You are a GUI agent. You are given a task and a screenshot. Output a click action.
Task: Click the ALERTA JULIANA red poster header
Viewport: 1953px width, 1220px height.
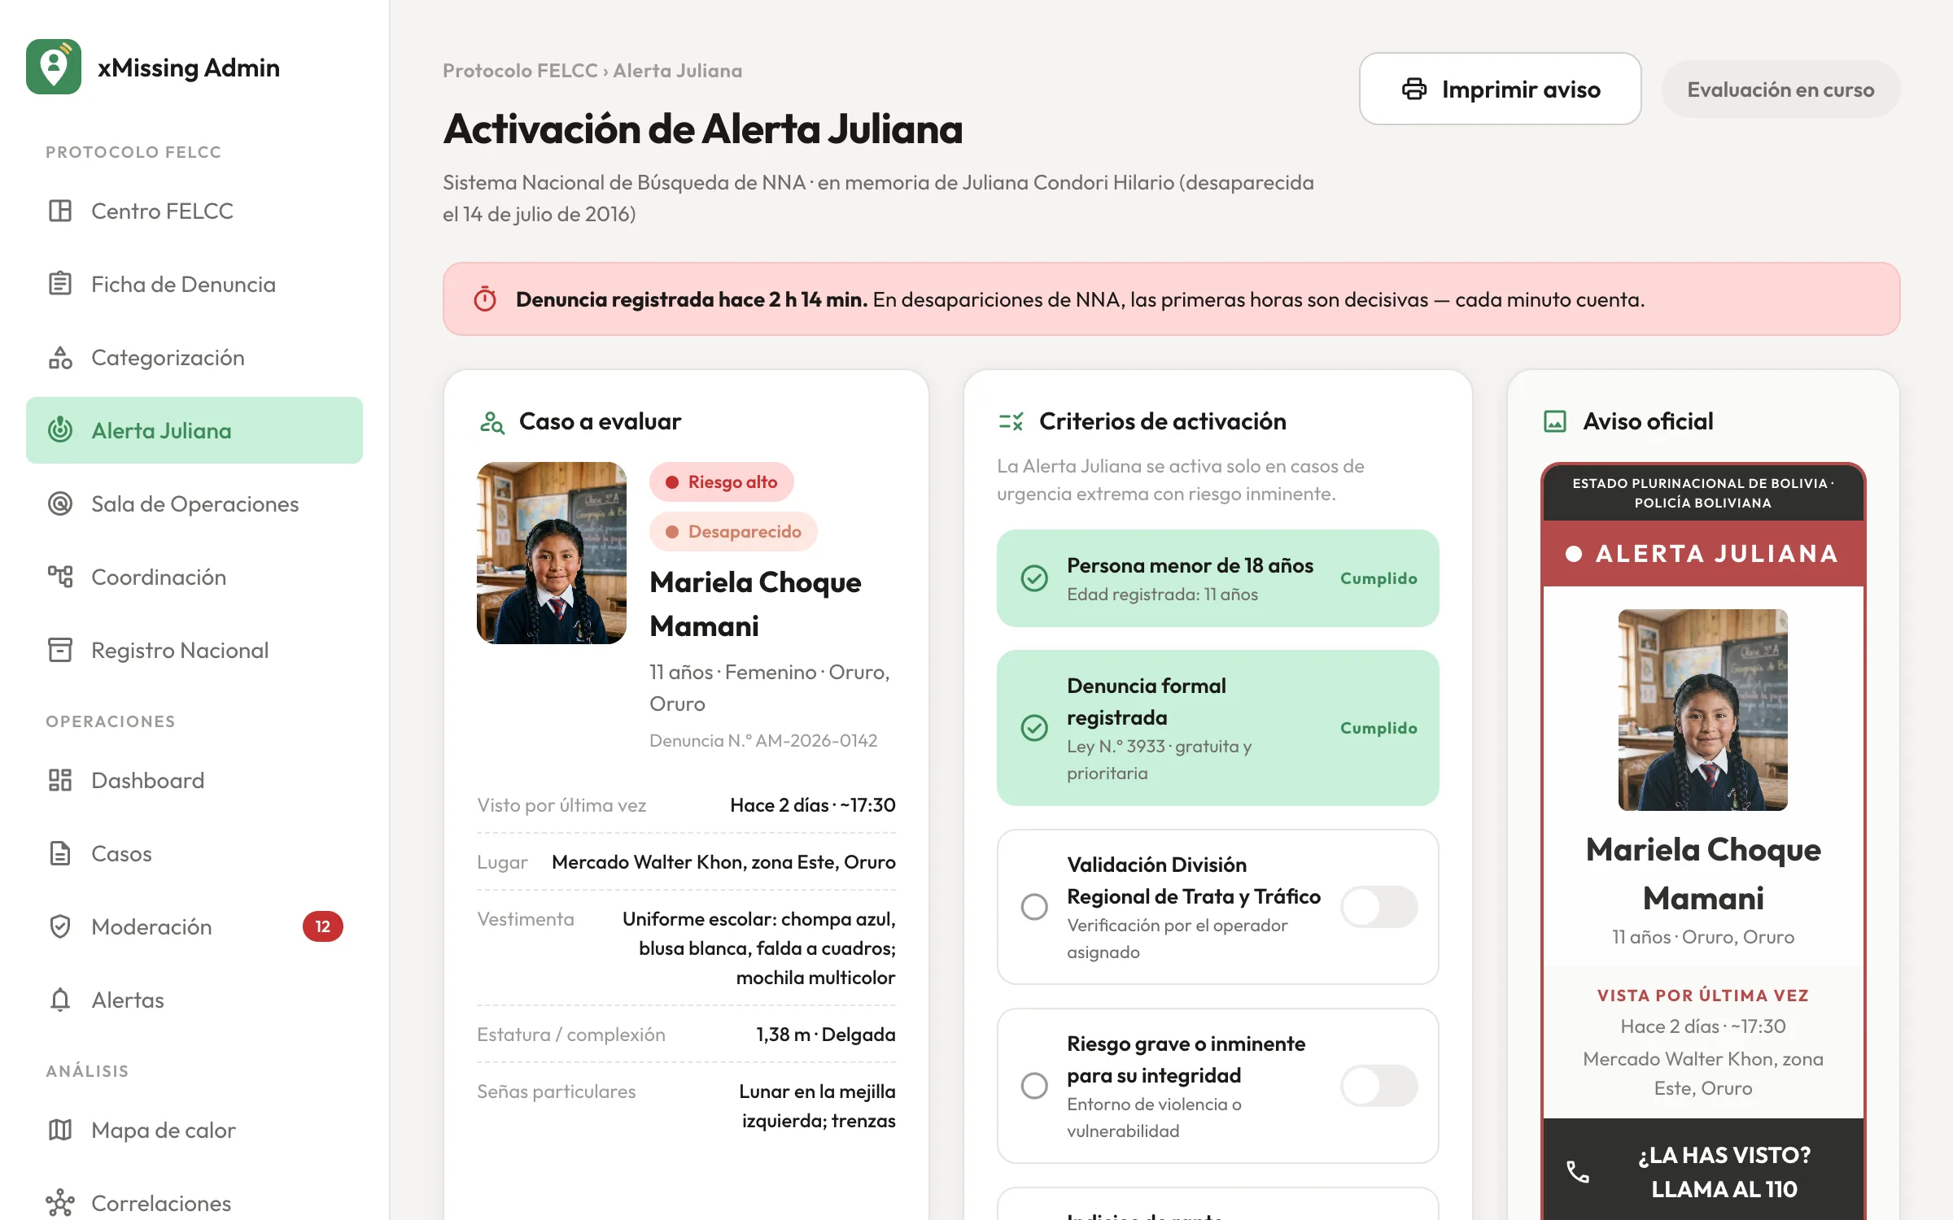pos(1703,553)
